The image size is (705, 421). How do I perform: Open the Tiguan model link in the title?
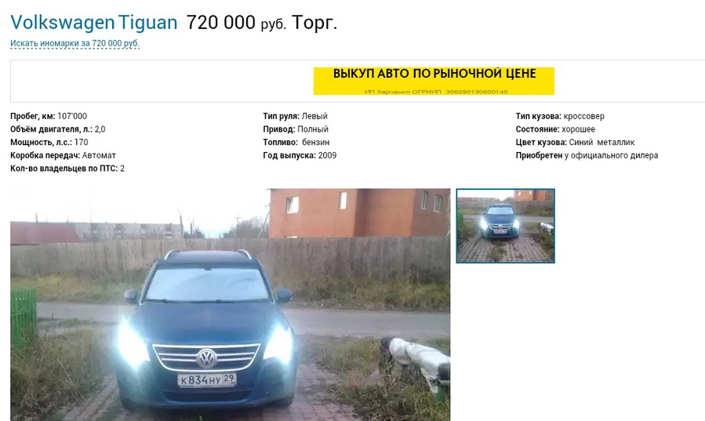click(x=148, y=23)
